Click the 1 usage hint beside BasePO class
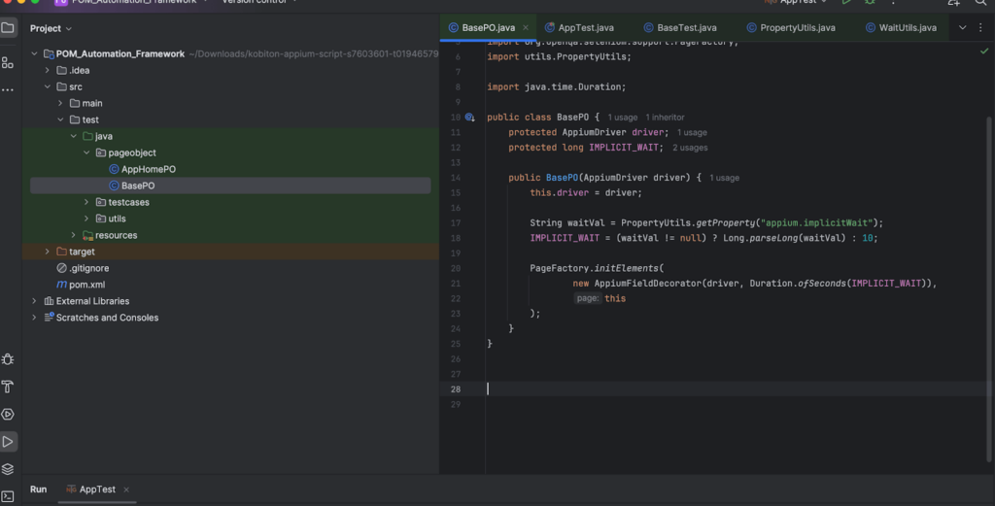Screen dimensions: 995x506 [x=622, y=118]
